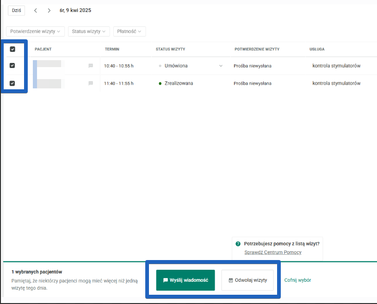
Task: Open the Status wizyty filter dropdown
Action: click(x=88, y=31)
